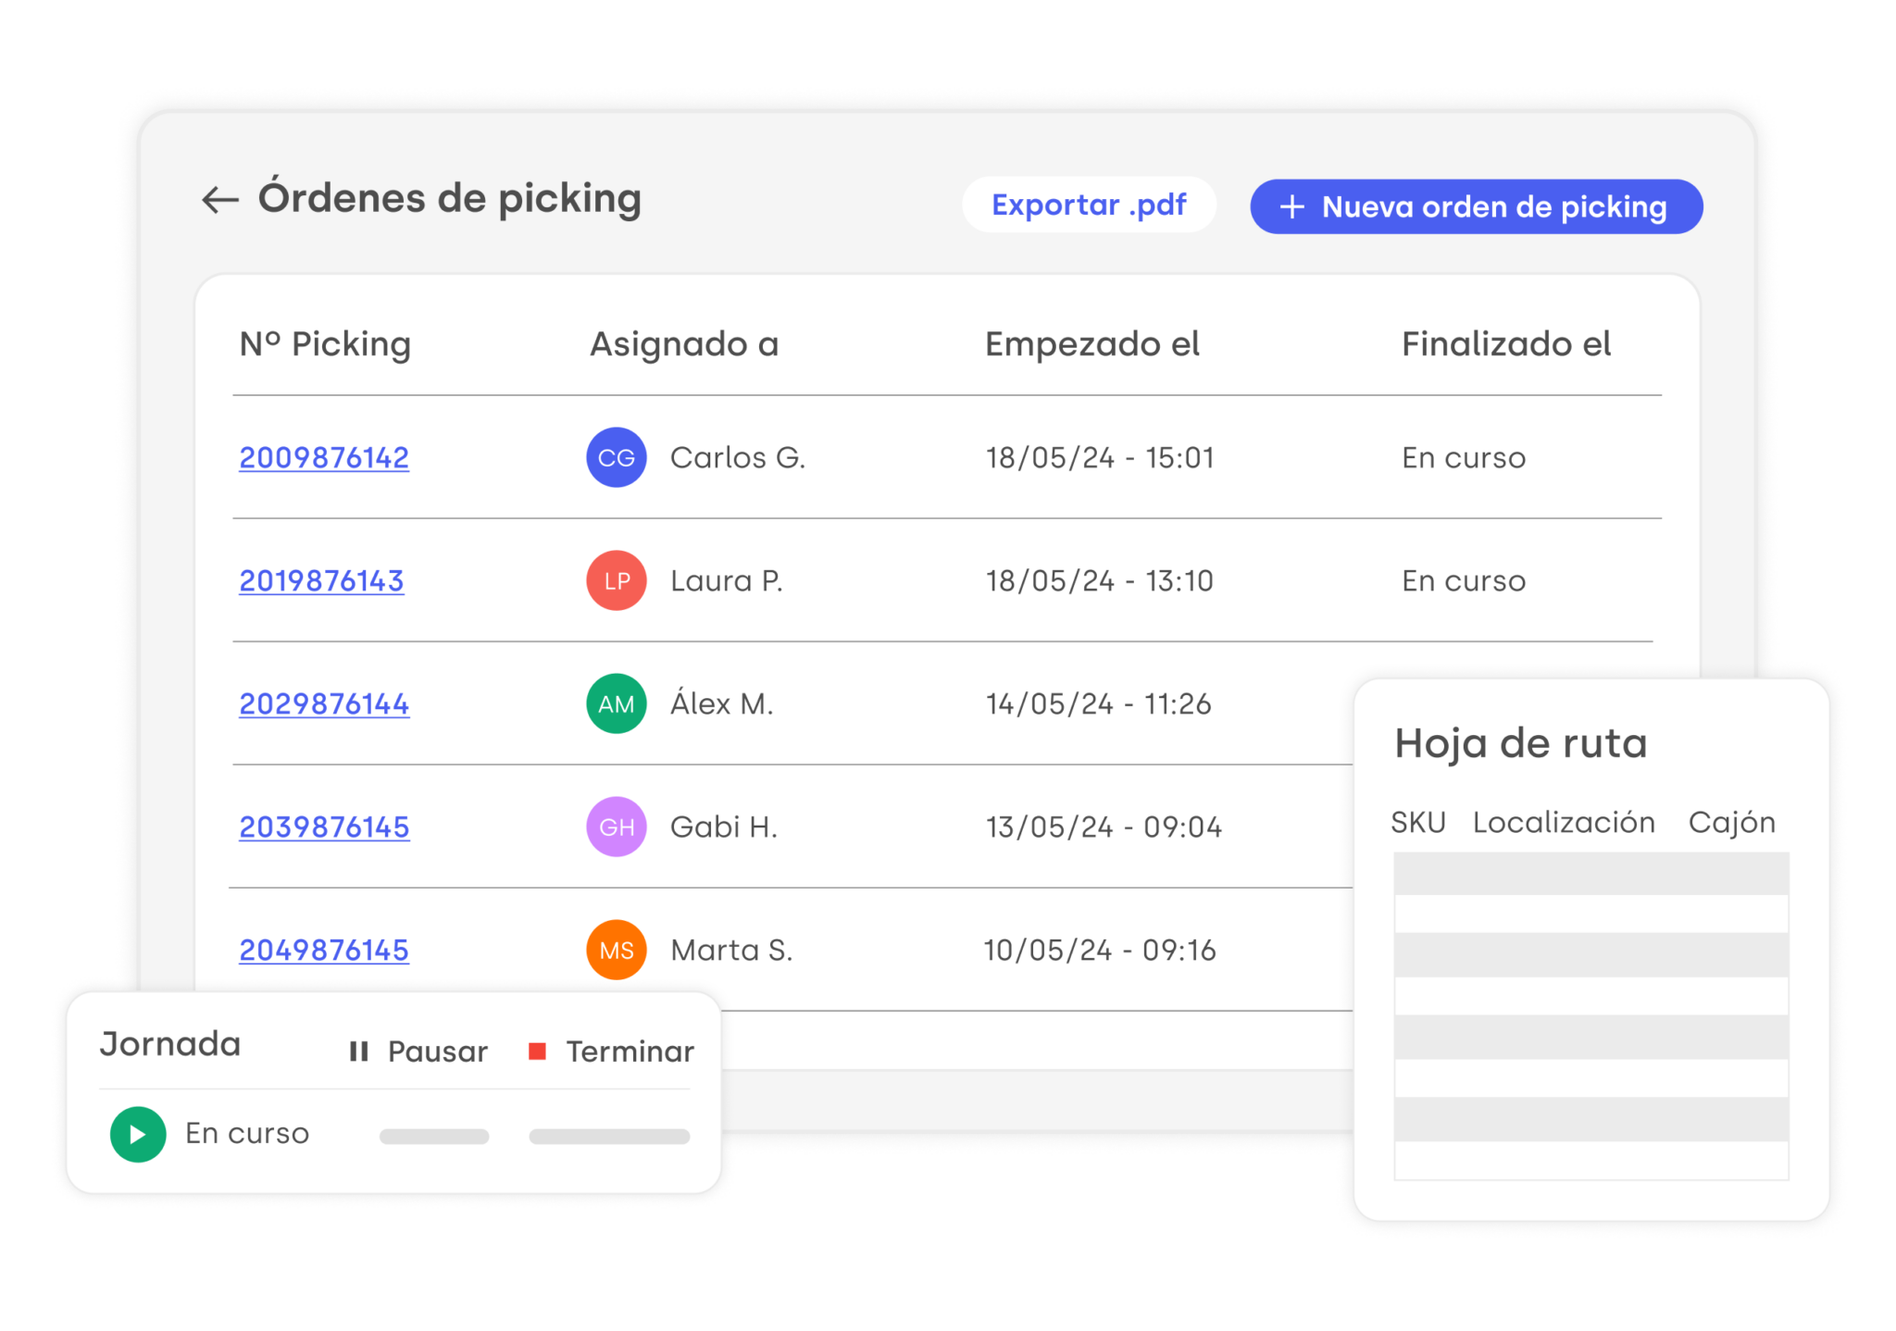Sort entries by Empezado el column
1896x1331 pixels.
click(x=1092, y=343)
